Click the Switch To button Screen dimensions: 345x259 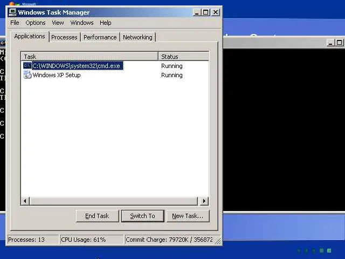tap(142, 216)
